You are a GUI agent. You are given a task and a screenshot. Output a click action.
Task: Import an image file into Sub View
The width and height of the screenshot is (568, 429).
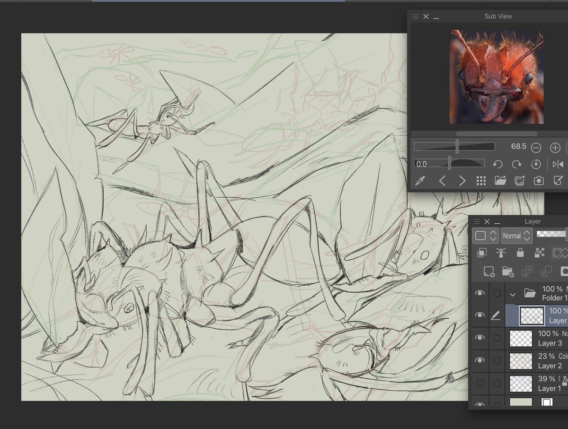500,181
